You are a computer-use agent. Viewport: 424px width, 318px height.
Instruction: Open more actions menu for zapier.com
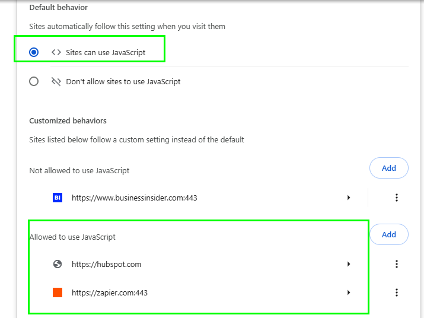coord(396,292)
